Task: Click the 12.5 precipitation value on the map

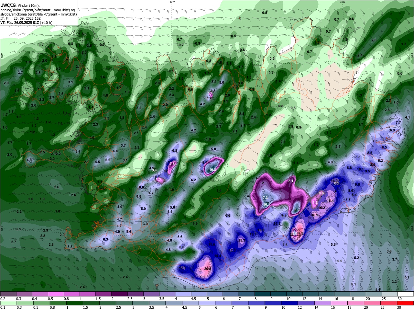Action: (x=261, y=230)
